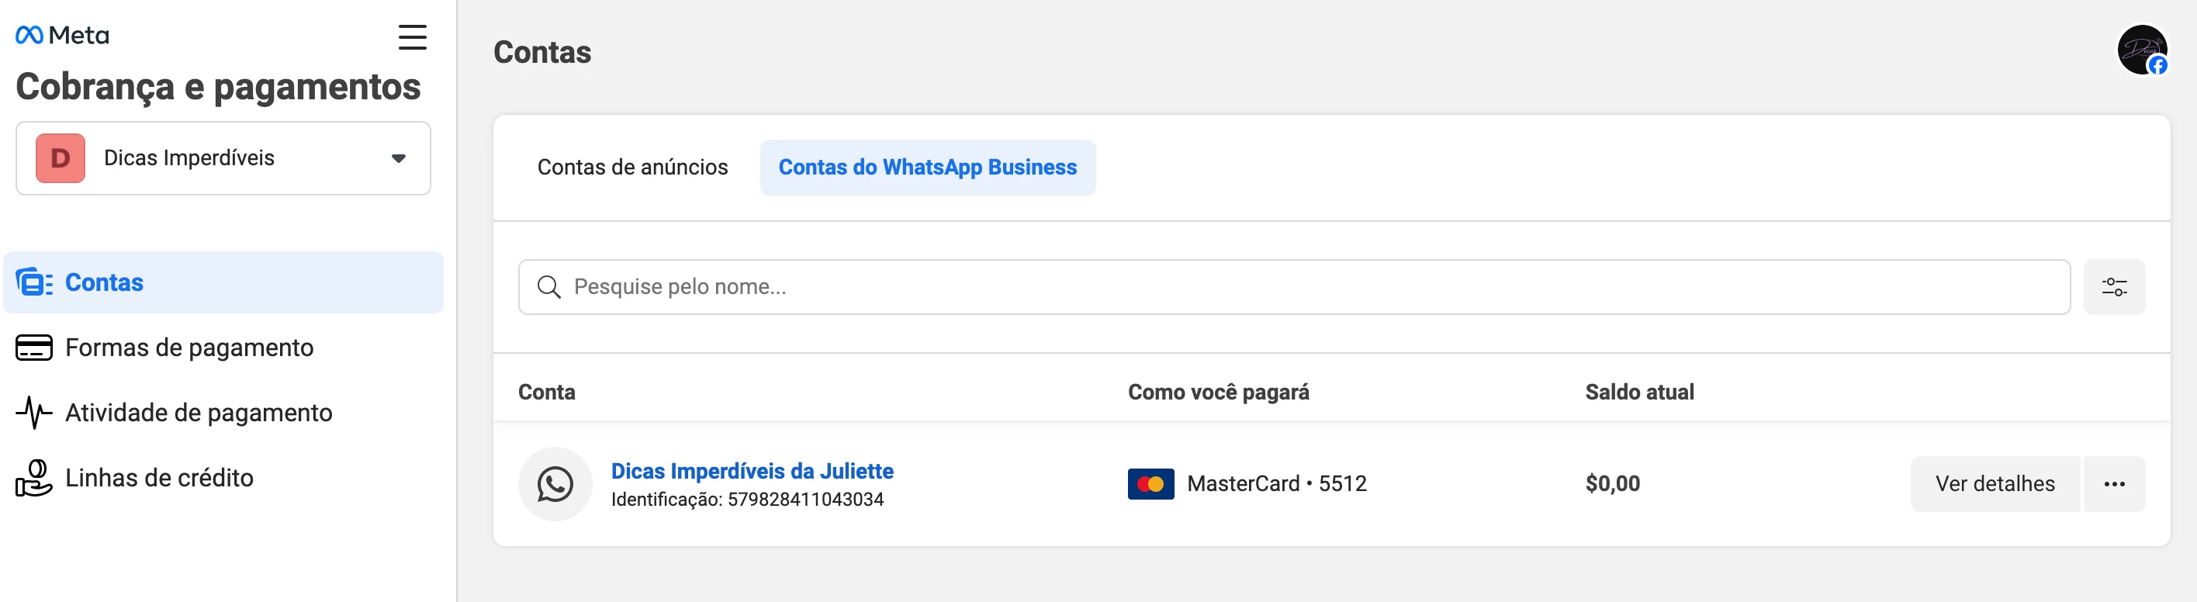Click the Conta column header
The height and width of the screenshot is (602, 2197).
coord(547,393)
